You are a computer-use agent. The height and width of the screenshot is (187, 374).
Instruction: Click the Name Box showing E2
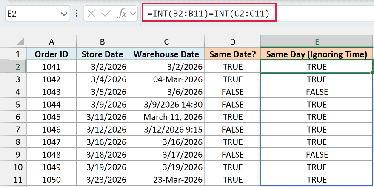pos(37,14)
